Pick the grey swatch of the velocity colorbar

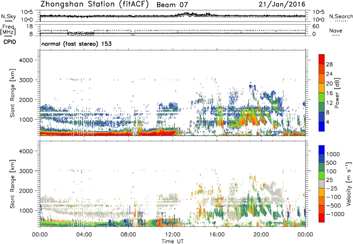pos(322,184)
